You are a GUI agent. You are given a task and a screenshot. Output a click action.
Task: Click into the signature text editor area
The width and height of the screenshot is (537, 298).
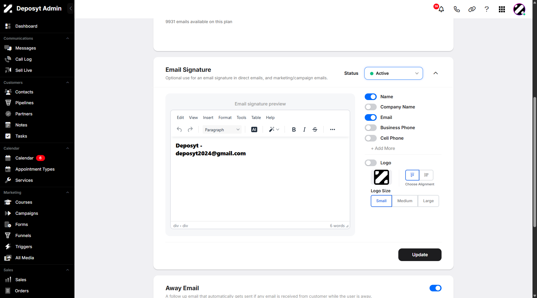[260, 179]
